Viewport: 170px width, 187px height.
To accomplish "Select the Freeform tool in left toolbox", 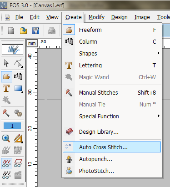I will [6, 76].
